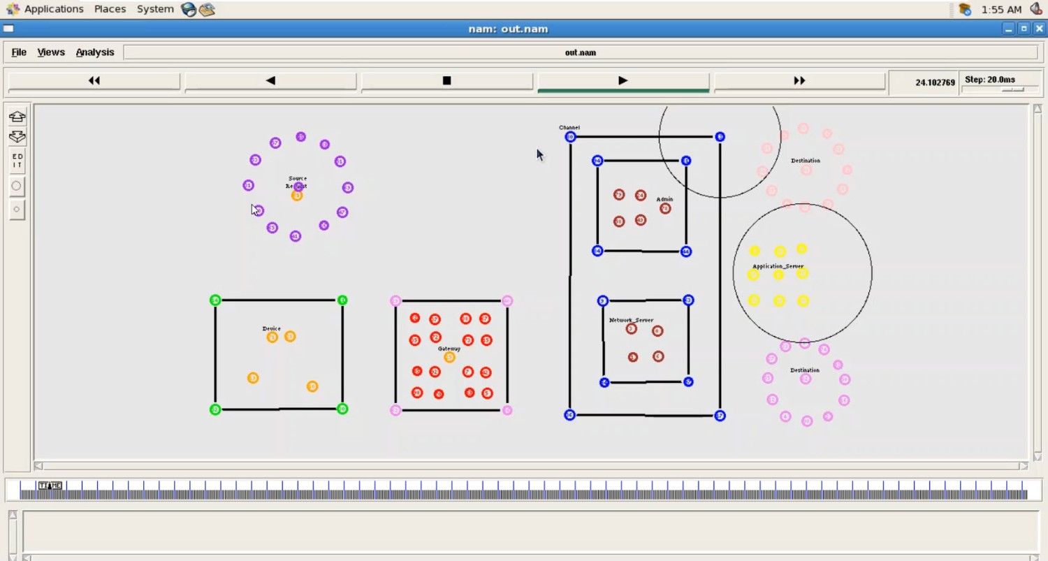
Task: Open the Analysis menu
Action: point(95,52)
